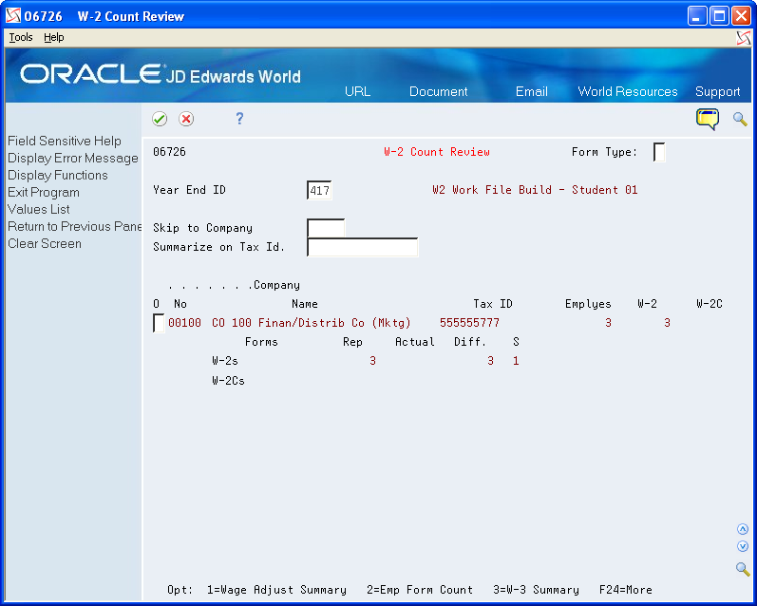Focus the Form Type input field
Image resolution: width=757 pixels, height=606 pixels.
click(x=659, y=152)
